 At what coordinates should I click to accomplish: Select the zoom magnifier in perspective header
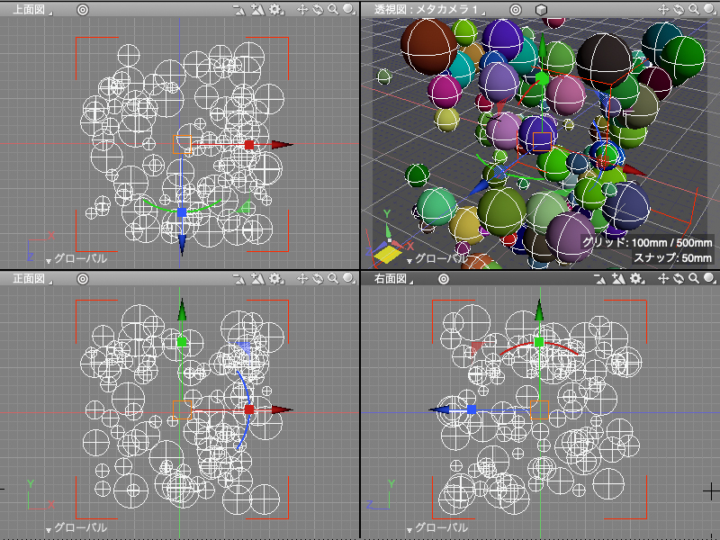point(694,10)
